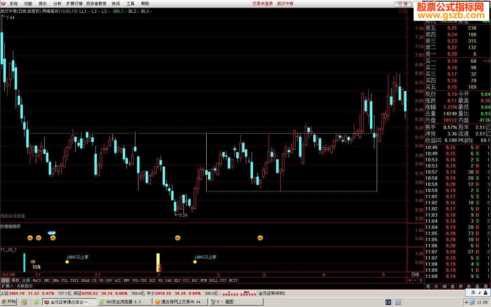Switch to the CR indicator

(94, 280)
